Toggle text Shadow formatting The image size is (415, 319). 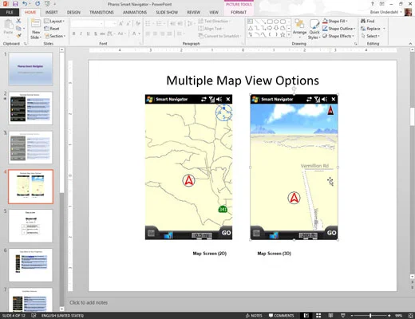(96, 33)
